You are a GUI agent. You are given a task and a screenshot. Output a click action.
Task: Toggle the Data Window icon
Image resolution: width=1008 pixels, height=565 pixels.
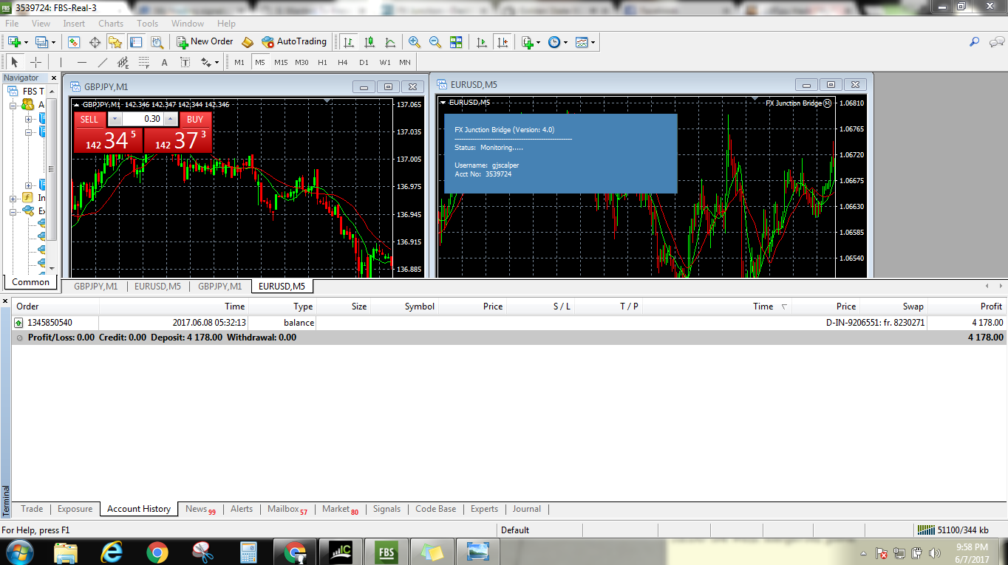click(x=95, y=42)
